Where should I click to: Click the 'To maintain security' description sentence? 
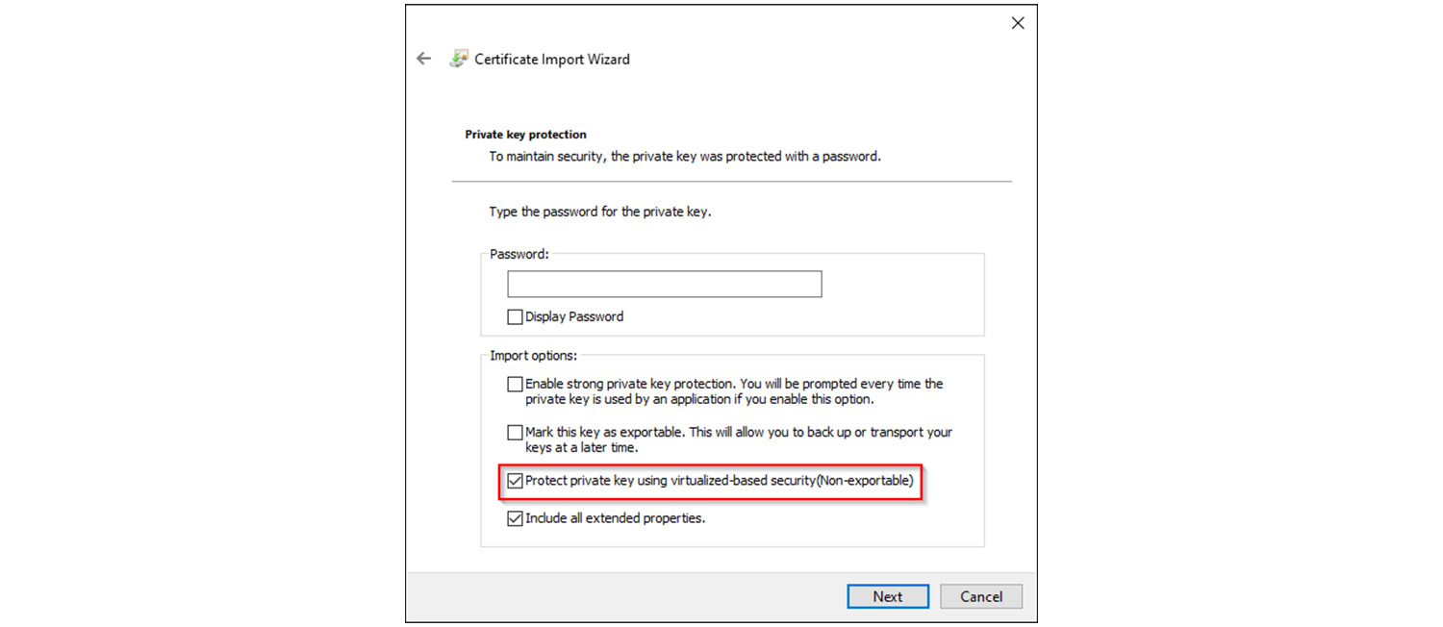pyautogui.click(x=684, y=156)
